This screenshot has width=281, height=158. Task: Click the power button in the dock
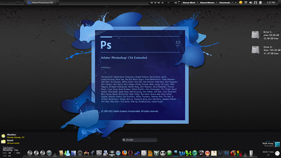[x=30, y=153]
